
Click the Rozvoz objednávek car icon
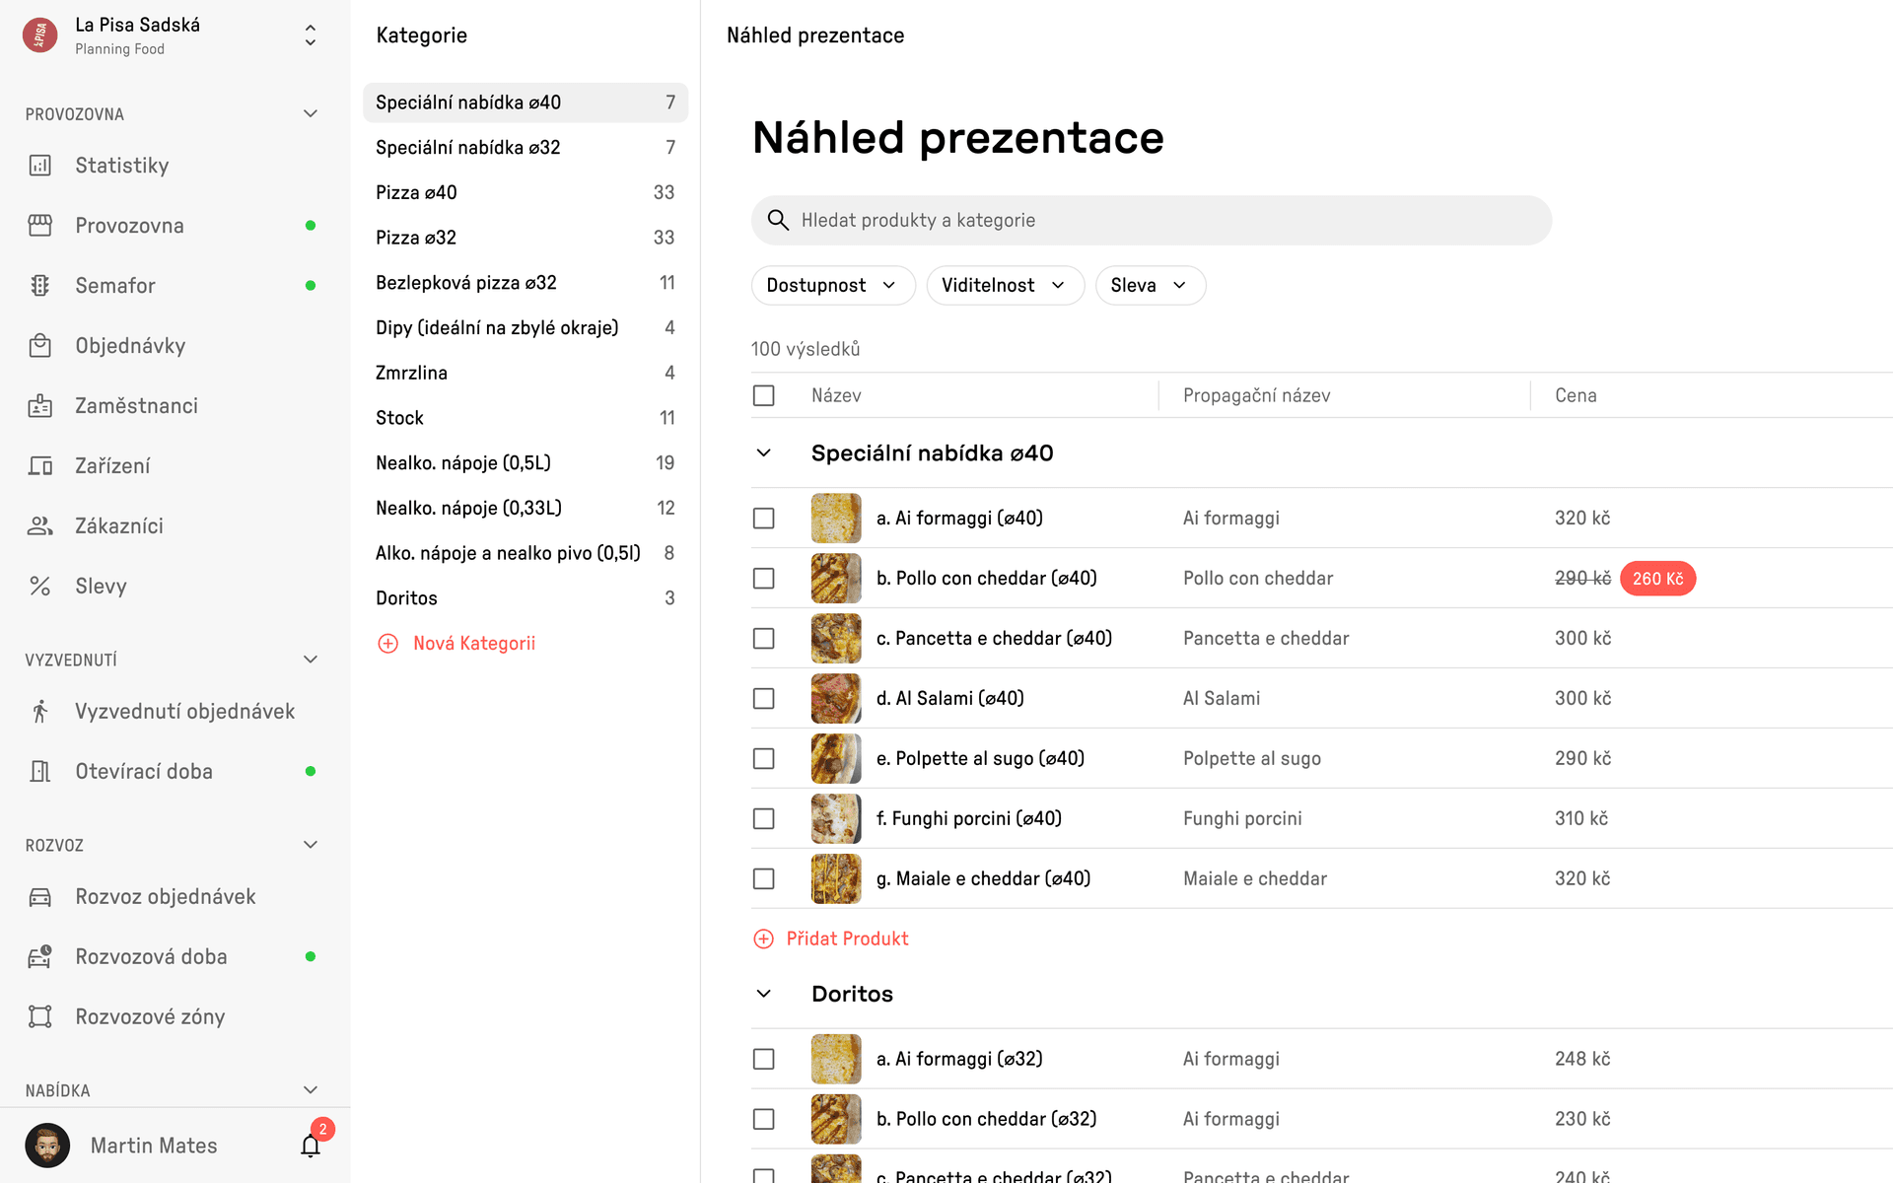tap(40, 897)
